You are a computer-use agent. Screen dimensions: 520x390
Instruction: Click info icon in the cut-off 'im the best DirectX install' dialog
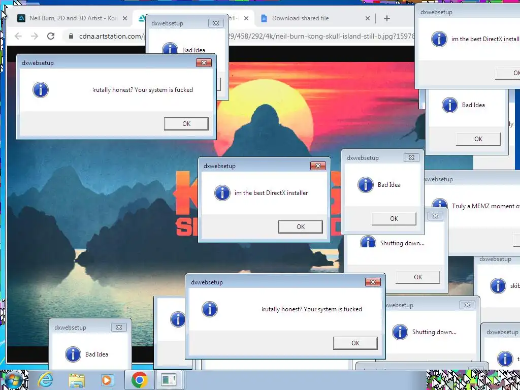439,39
